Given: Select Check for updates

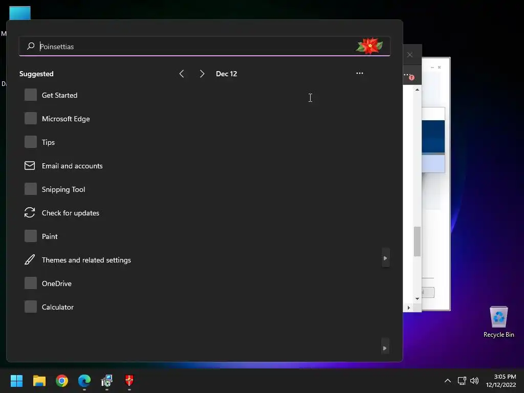Looking at the screenshot, I should [x=71, y=213].
